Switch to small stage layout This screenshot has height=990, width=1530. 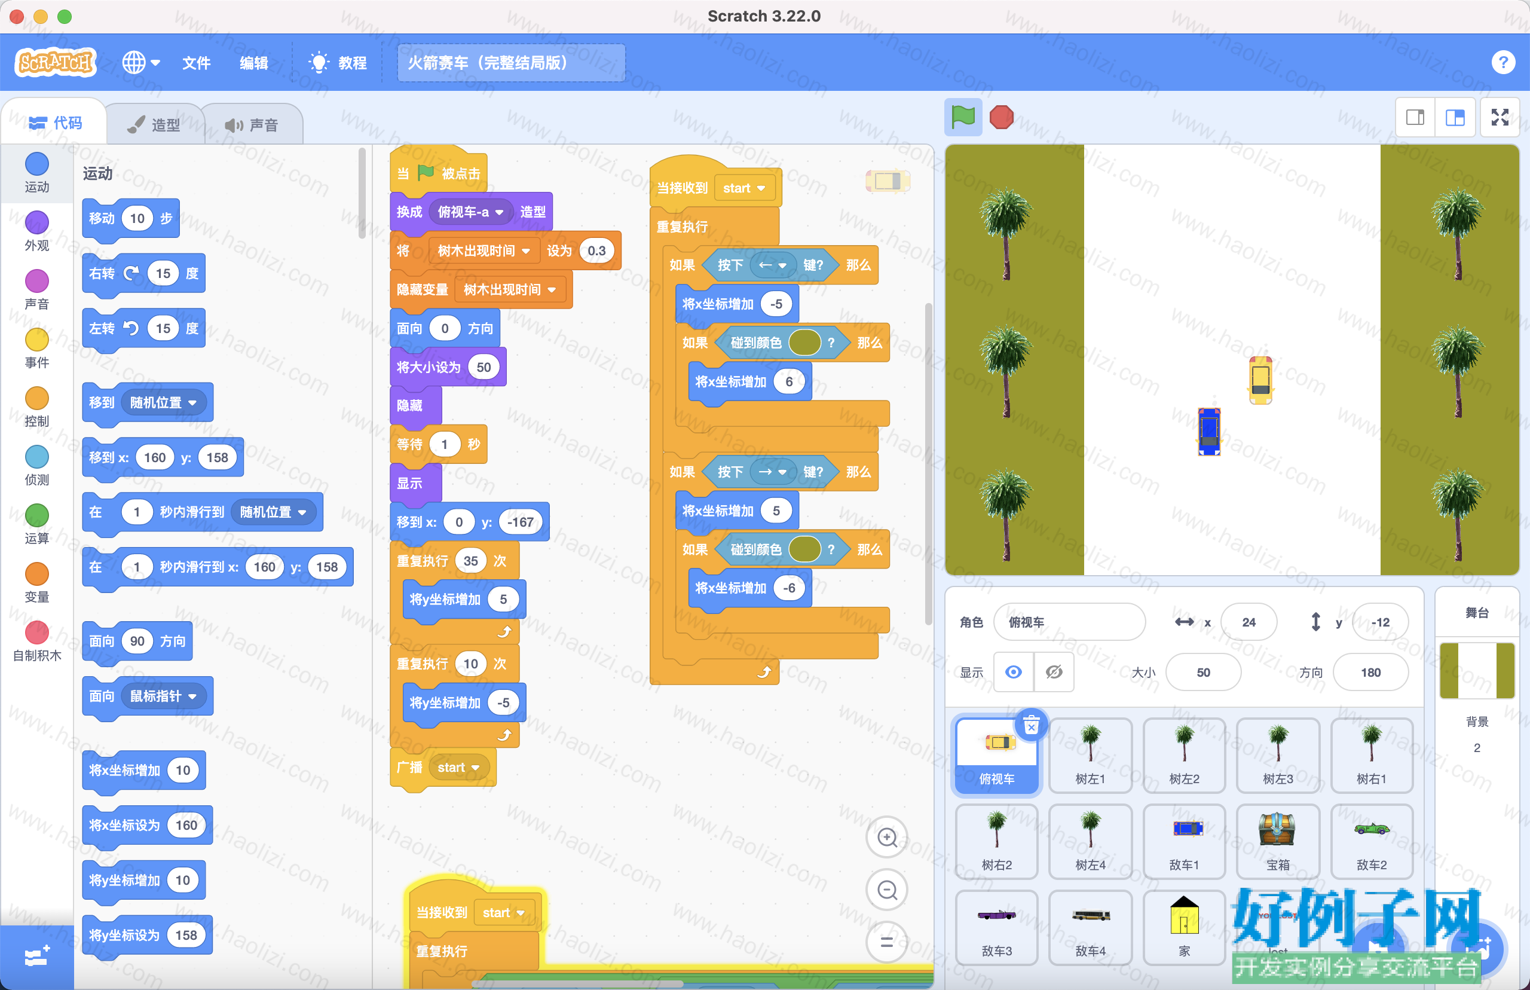(1414, 117)
